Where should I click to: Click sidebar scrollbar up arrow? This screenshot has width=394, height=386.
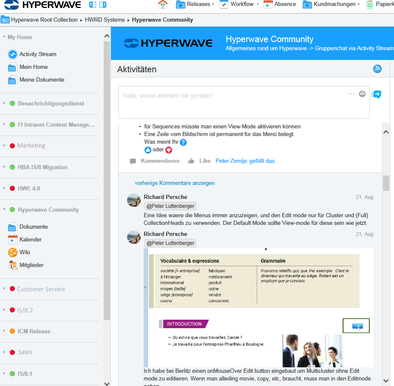[x=107, y=36]
